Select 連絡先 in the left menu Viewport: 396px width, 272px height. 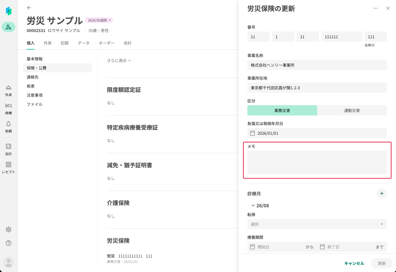point(58,77)
